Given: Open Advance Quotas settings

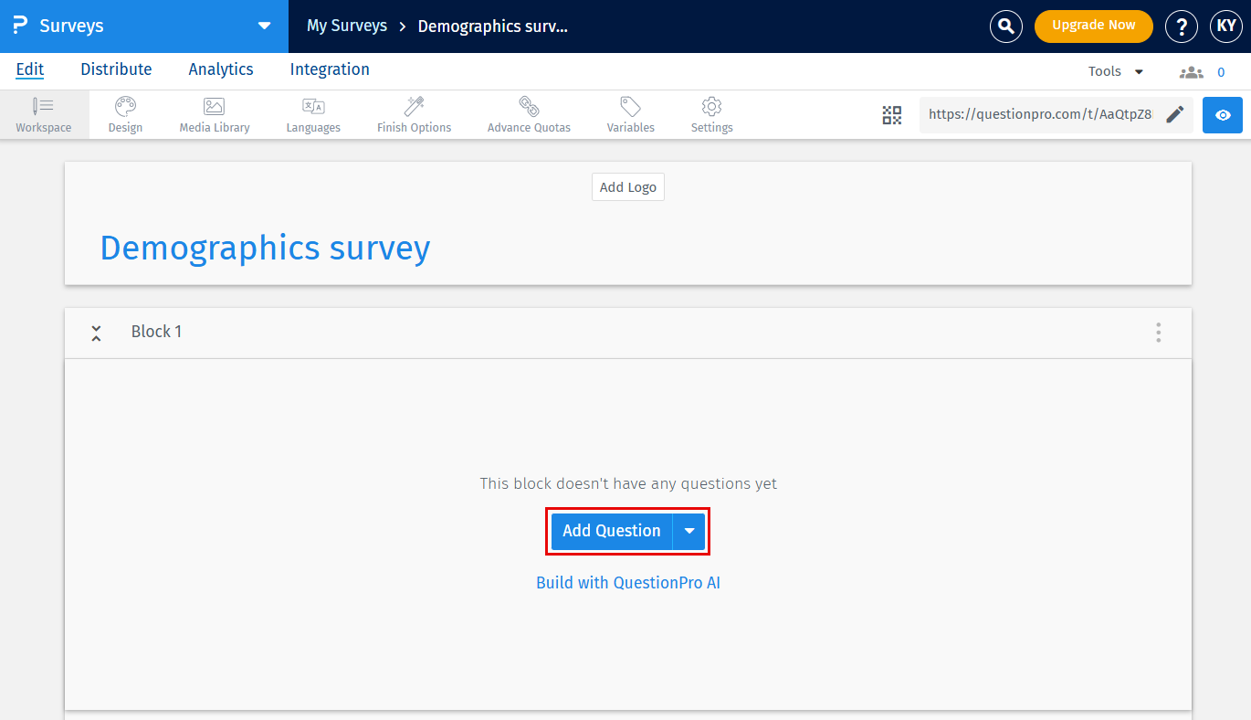Looking at the screenshot, I should click(528, 114).
